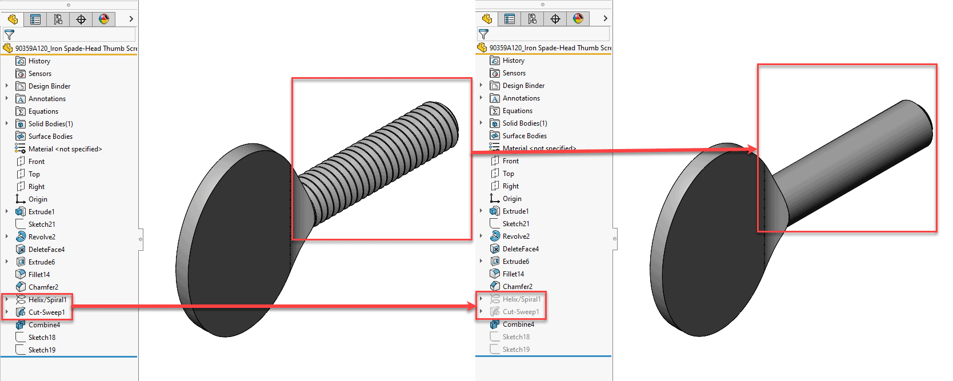
Task: Click the ConfigurationManager icon in right panel
Action: click(532, 19)
